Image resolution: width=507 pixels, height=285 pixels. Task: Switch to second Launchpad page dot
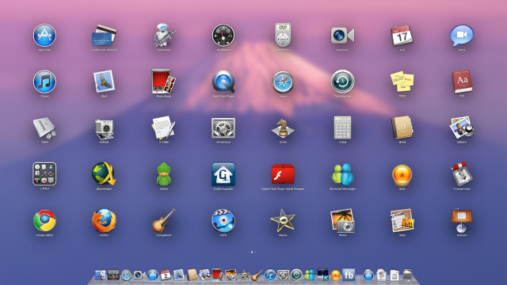[255, 252]
